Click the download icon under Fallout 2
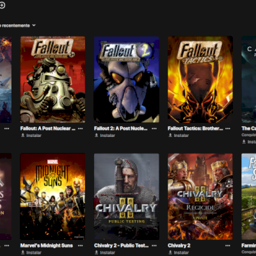The image size is (256, 256). 97,135
